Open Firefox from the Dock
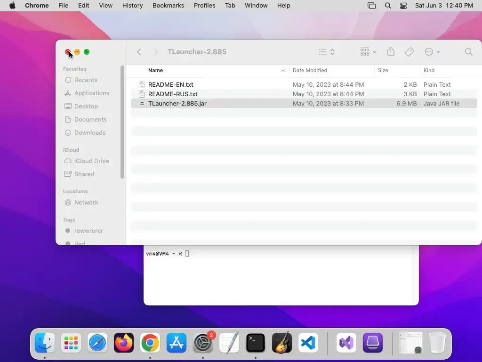The height and width of the screenshot is (362, 482). pos(124,343)
